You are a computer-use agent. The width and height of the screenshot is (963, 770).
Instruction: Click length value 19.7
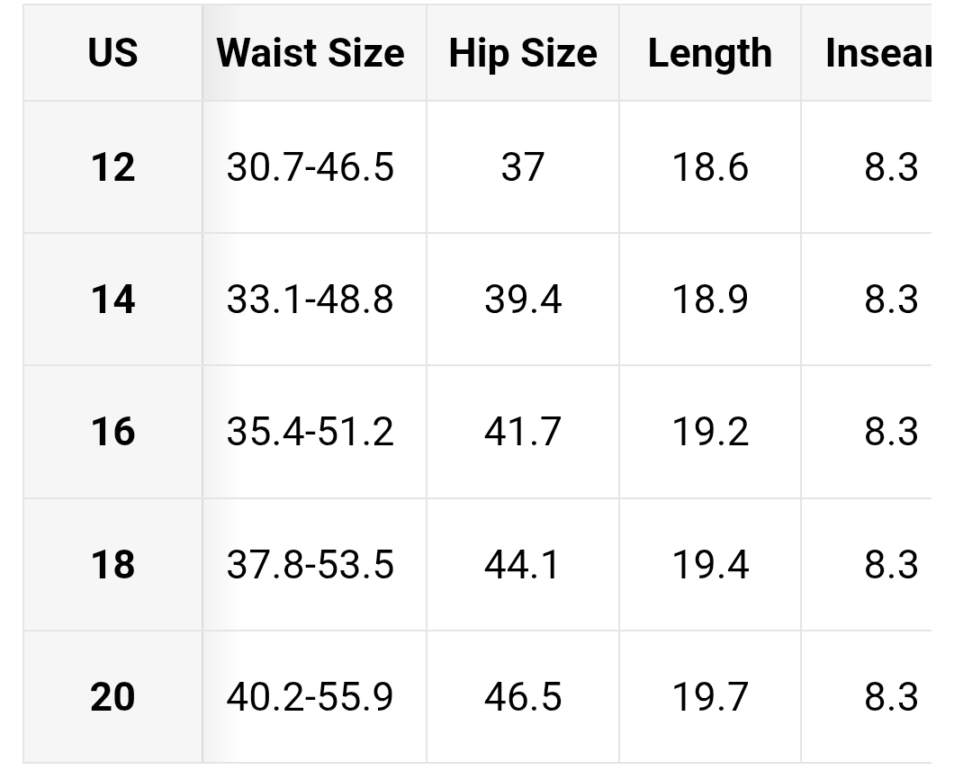click(x=710, y=697)
